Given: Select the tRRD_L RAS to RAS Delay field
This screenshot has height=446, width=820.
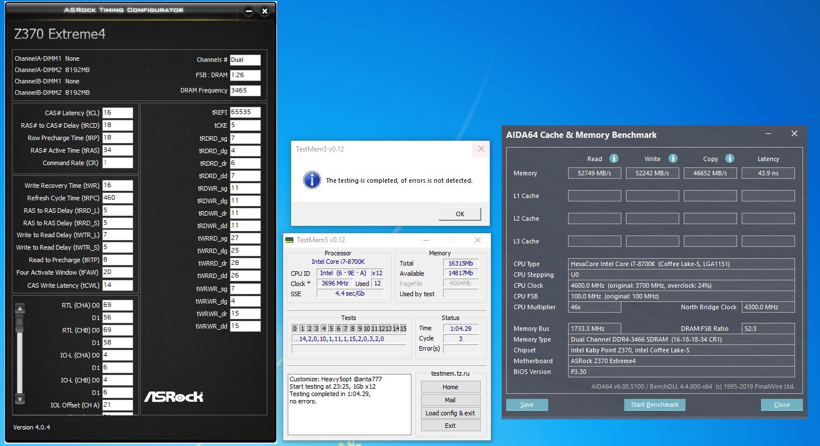Looking at the screenshot, I should 117,211.
